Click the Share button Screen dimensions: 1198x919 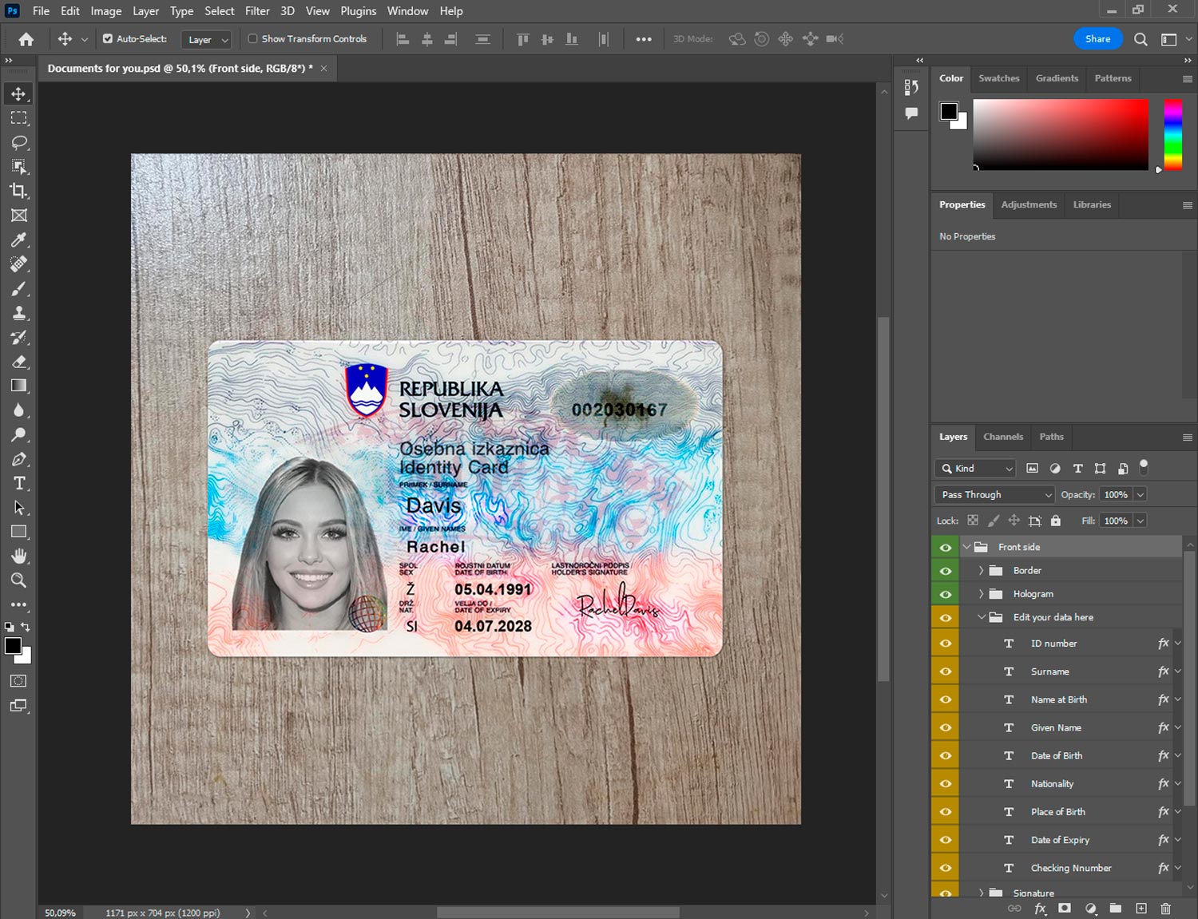[1097, 38]
